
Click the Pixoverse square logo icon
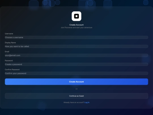[x=76, y=16]
